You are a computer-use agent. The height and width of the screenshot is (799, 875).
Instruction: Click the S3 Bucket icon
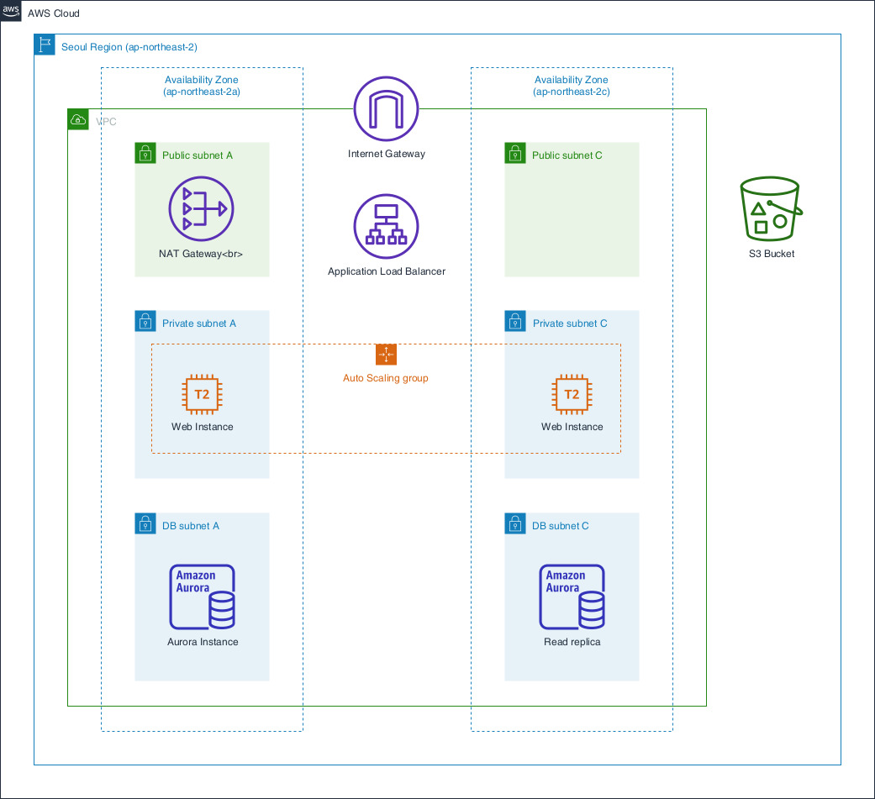tap(772, 208)
